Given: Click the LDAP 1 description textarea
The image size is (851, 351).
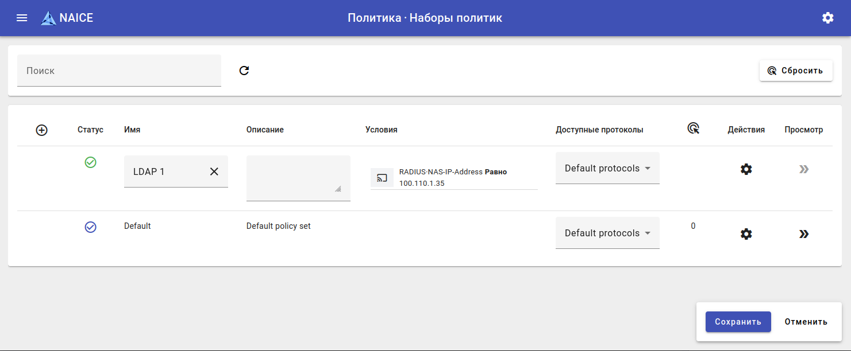Looking at the screenshot, I should 298,178.
